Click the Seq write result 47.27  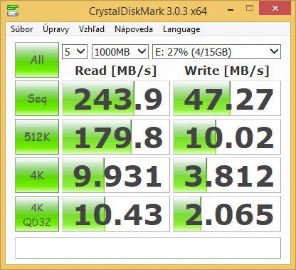coord(227,98)
